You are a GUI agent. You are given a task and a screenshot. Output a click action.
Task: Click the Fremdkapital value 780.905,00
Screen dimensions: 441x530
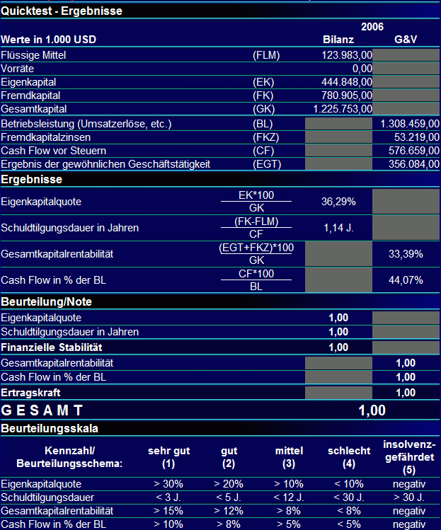tap(347, 96)
